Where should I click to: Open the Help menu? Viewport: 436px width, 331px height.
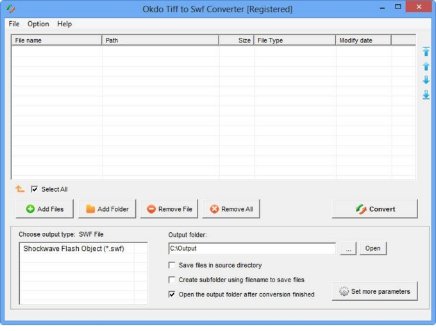[65, 24]
